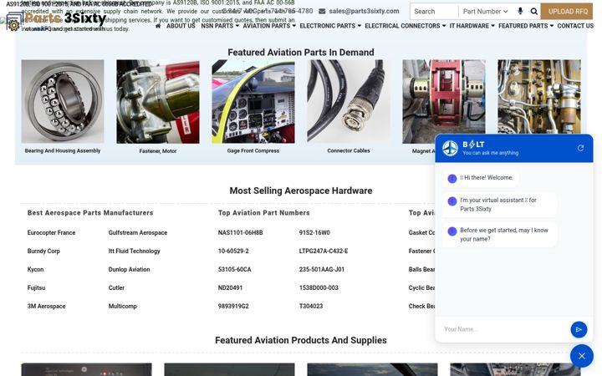
Task: Send the name in chat
Action: pos(579,329)
